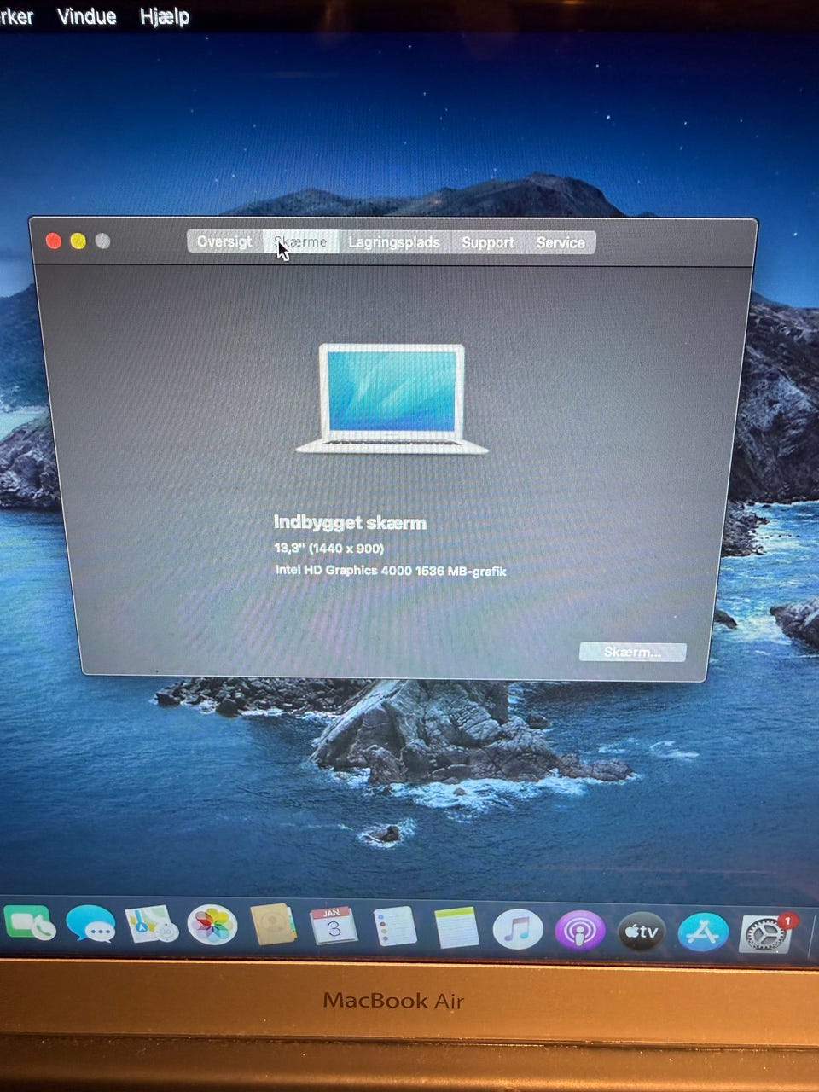Viewport: 819px width, 1092px height.
Task: Close the About This Mac window
Action: 54,241
